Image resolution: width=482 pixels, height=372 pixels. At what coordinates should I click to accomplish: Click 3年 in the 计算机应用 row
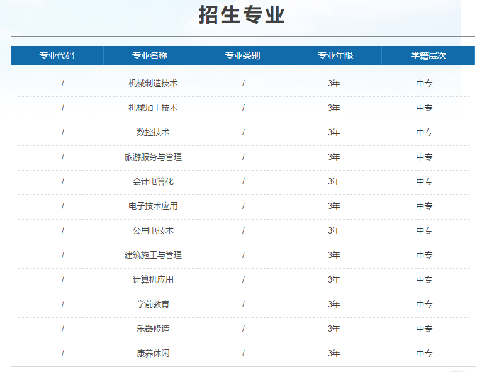[x=334, y=279]
